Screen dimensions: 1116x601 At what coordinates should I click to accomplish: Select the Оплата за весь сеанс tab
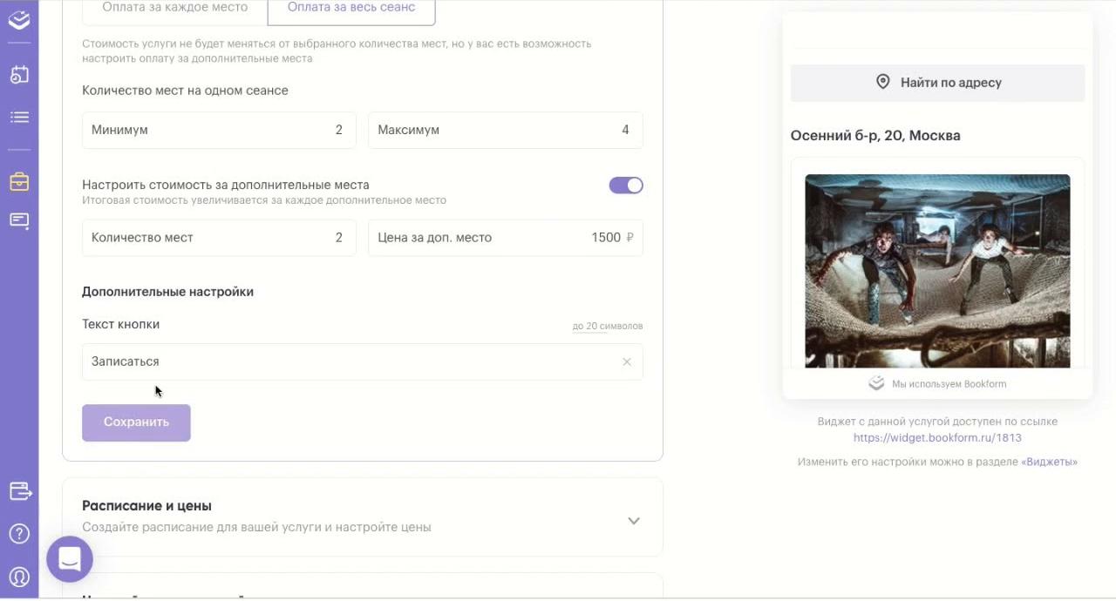[350, 6]
